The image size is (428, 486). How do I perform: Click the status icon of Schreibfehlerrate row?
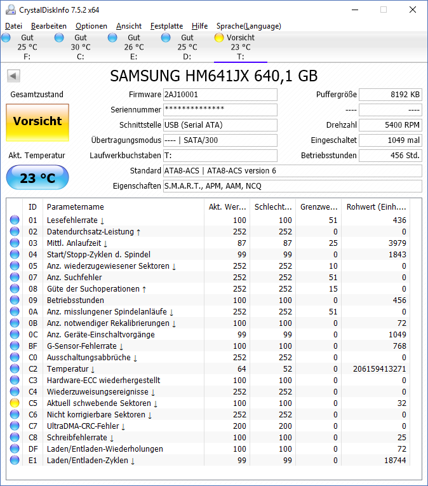tap(15, 437)
